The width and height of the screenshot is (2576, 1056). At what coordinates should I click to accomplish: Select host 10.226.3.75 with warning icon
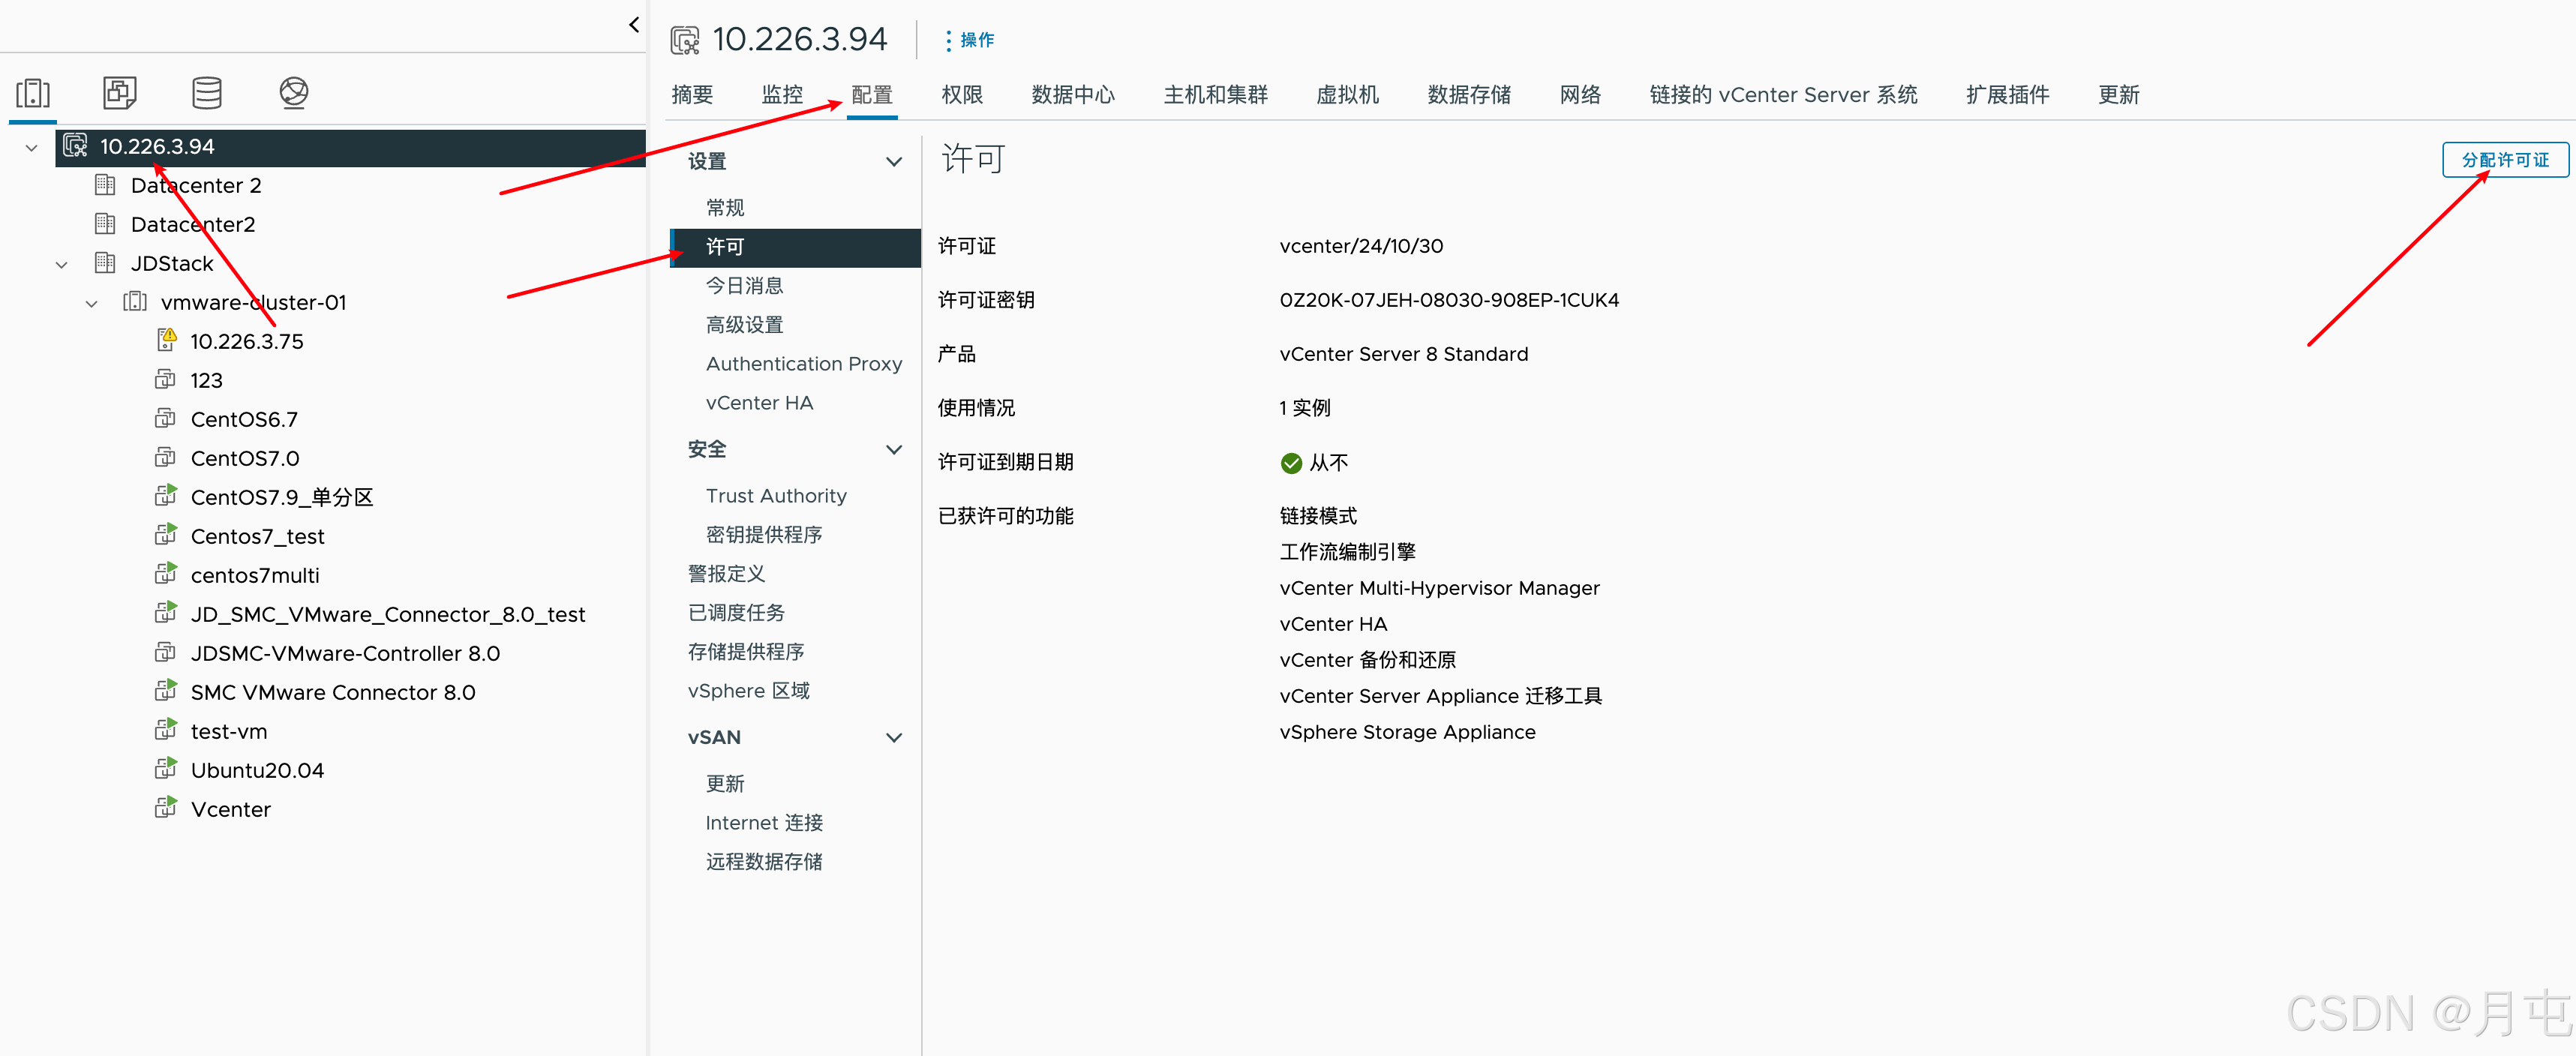coord(246,342)
